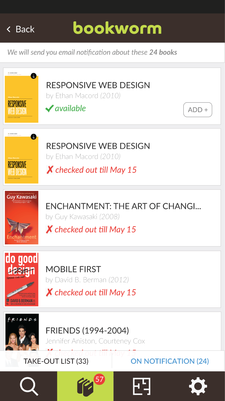Tap the red X on Enchantment status
Image resolution: width=225 pixels, height=401 pixels.
[x=49, y=230]
